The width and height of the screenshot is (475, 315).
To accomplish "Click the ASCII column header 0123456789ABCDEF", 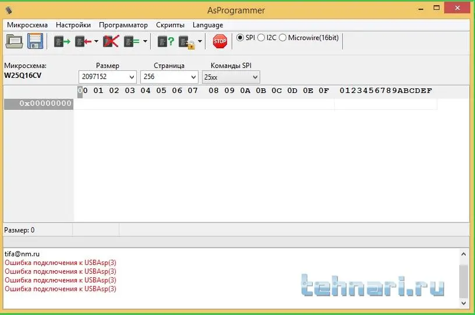I will coord(385,91).
